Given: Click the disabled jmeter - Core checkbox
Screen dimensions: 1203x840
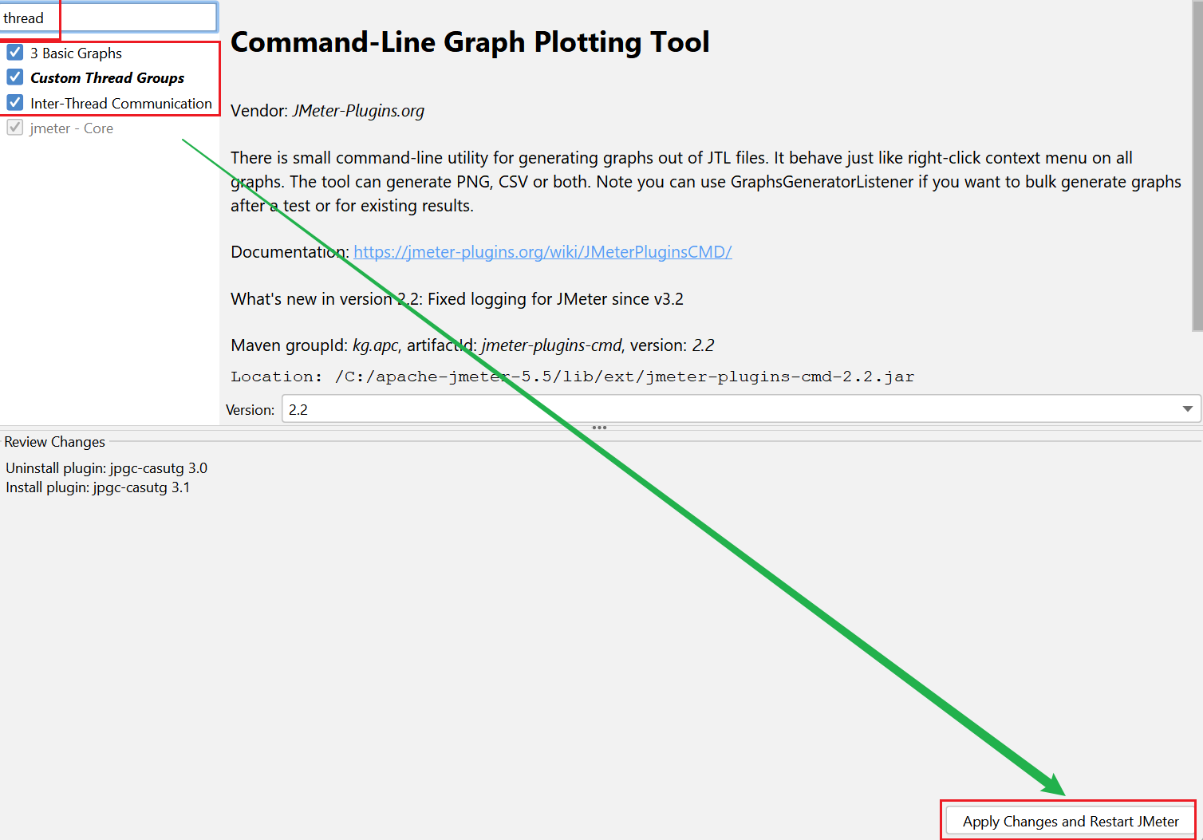Looking at the screenshot, I should point(15,128).
